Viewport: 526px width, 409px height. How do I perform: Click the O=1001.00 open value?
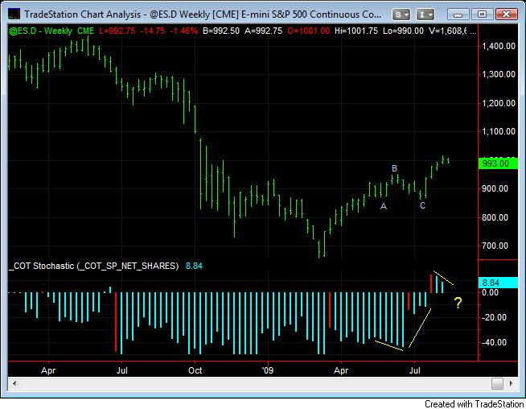point(309,31)
